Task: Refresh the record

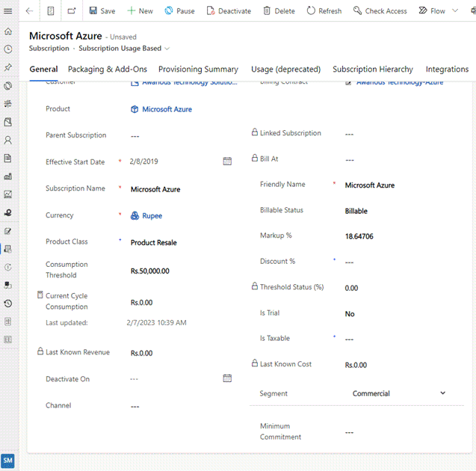Action: [324, 11]
